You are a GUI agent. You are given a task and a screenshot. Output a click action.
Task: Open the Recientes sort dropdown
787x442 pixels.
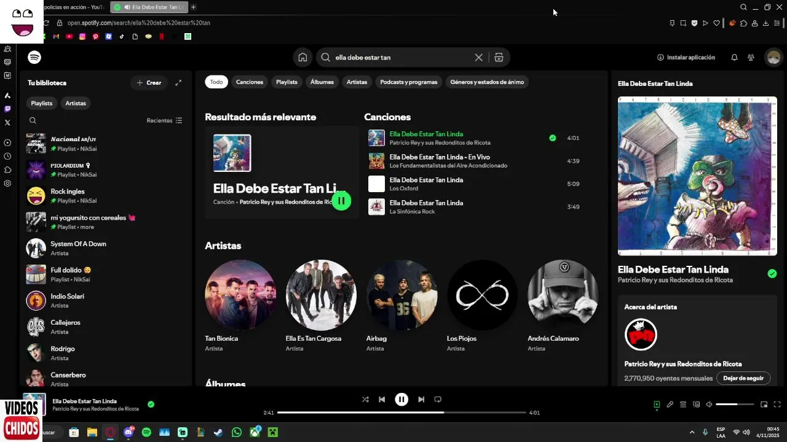click(164, 120)
